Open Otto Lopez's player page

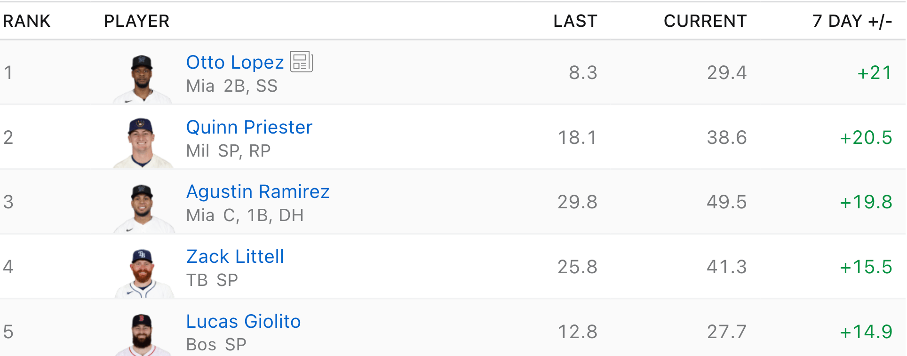235,63
